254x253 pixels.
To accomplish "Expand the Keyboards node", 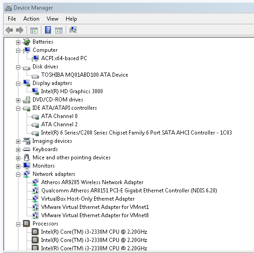I will point(18,150).
